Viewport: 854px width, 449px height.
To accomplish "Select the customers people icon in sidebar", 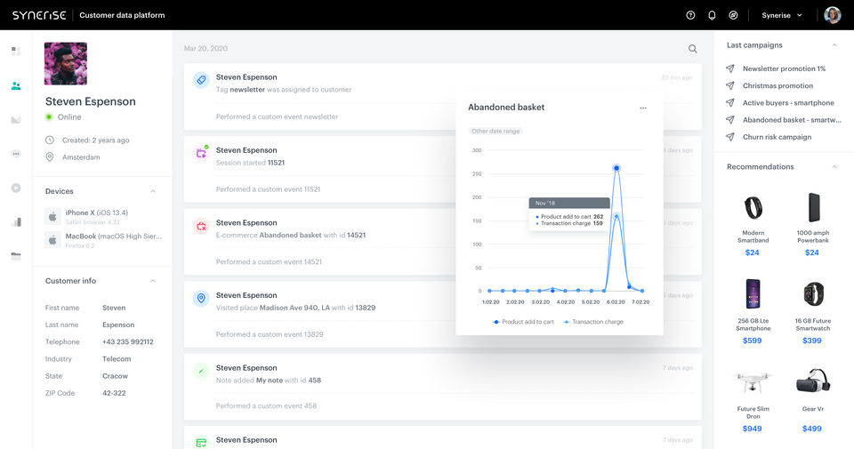I will point(16,86).
